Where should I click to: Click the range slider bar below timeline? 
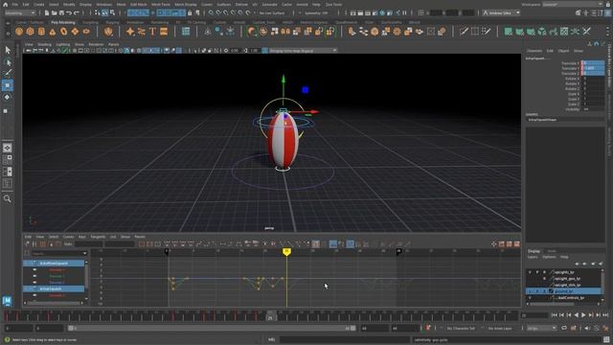(212, 328)
